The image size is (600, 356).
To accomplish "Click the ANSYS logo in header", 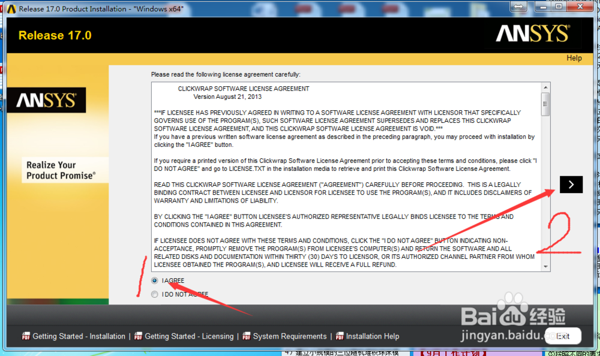I will [x=533, y=34].
